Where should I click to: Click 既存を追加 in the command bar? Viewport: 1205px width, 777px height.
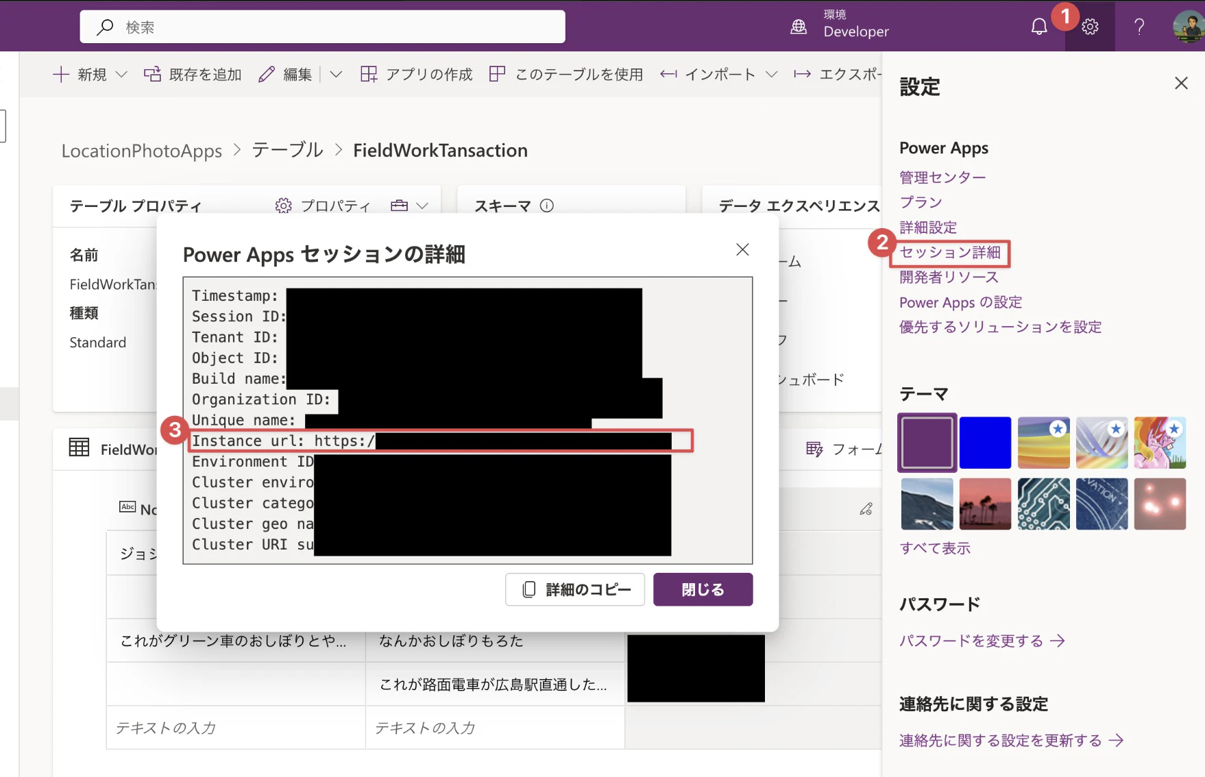point(193,74)
